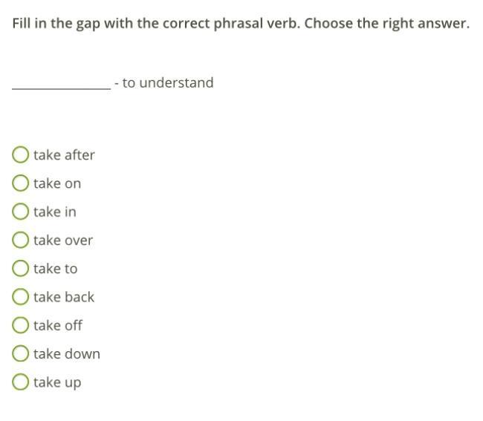Image resolution: width=483 pixels, height=421 pixels.
Task: Click the 'to understand' definition text
Action: click(167, 82)
